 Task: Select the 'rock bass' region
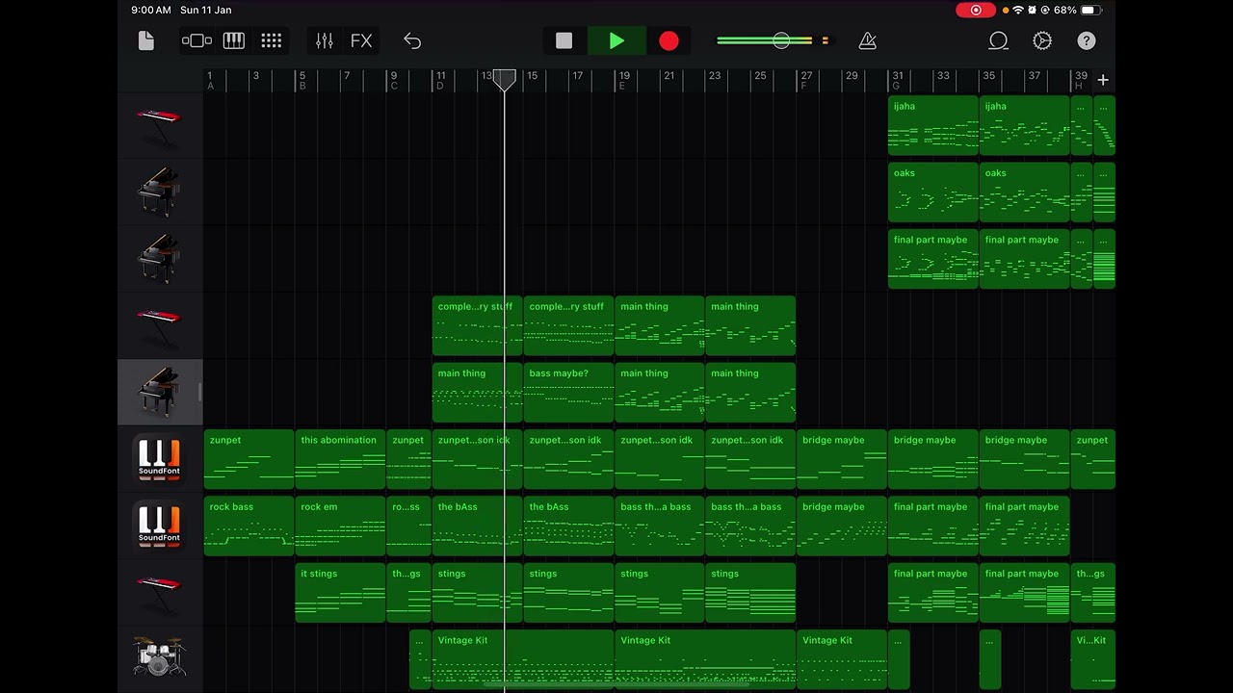pos(249,526)
